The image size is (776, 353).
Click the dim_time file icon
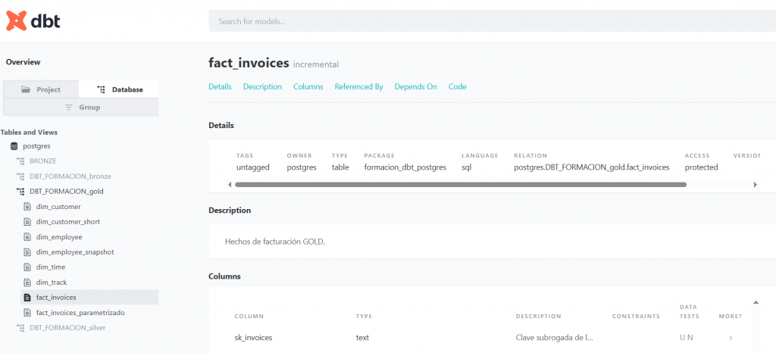pos(27,267)
